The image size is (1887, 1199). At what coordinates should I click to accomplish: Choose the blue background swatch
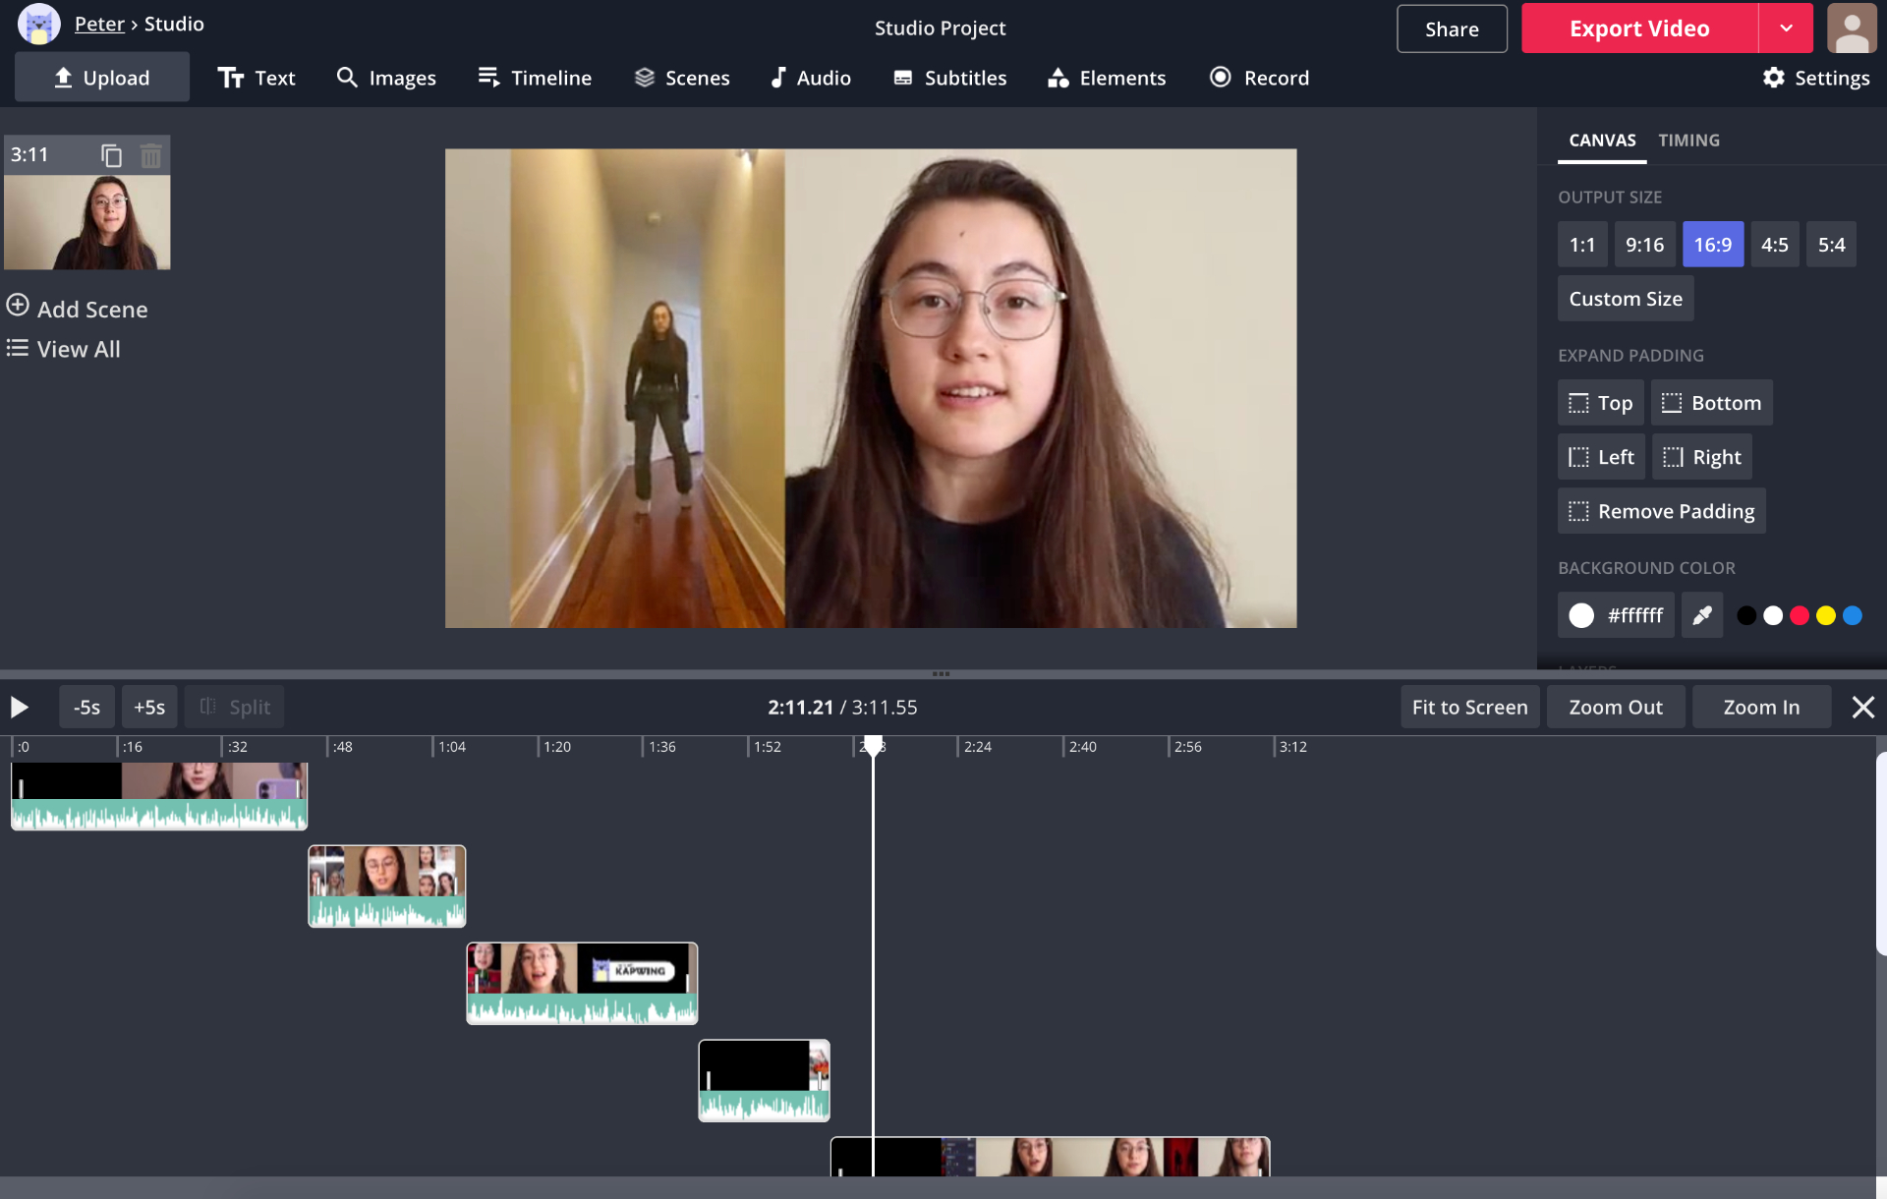(1853, 615)
